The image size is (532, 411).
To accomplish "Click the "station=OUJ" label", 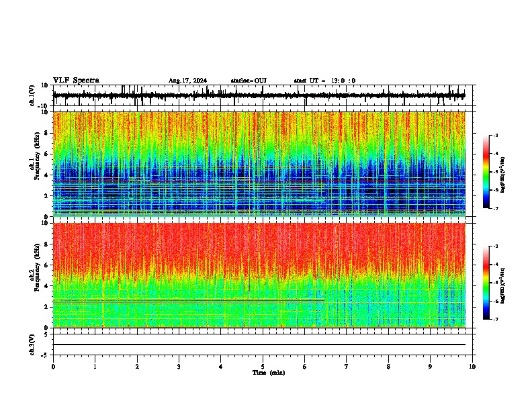I will pos(249,81).
